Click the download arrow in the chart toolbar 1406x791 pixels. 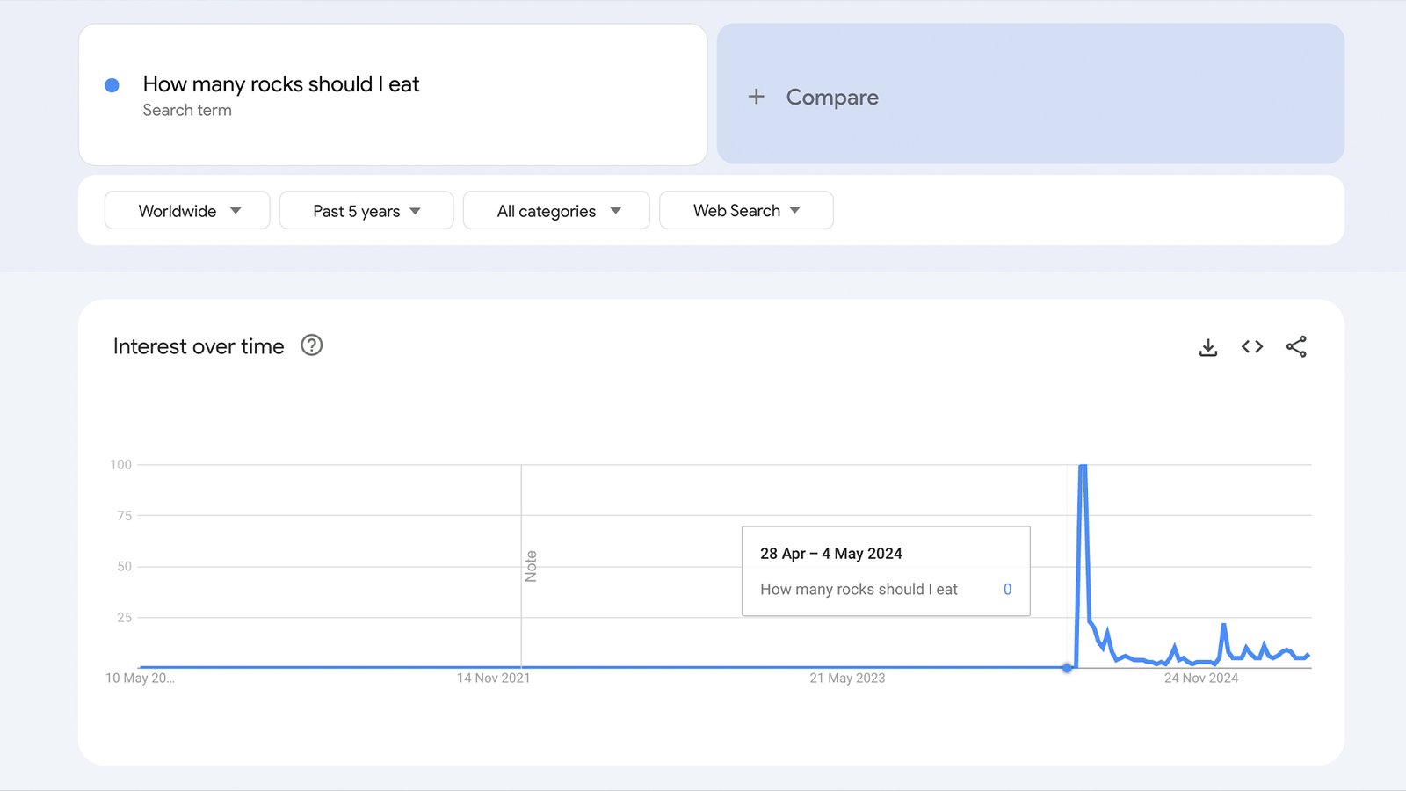click(x=1208, y=346)
